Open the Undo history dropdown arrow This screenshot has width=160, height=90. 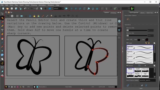point(28,8)
